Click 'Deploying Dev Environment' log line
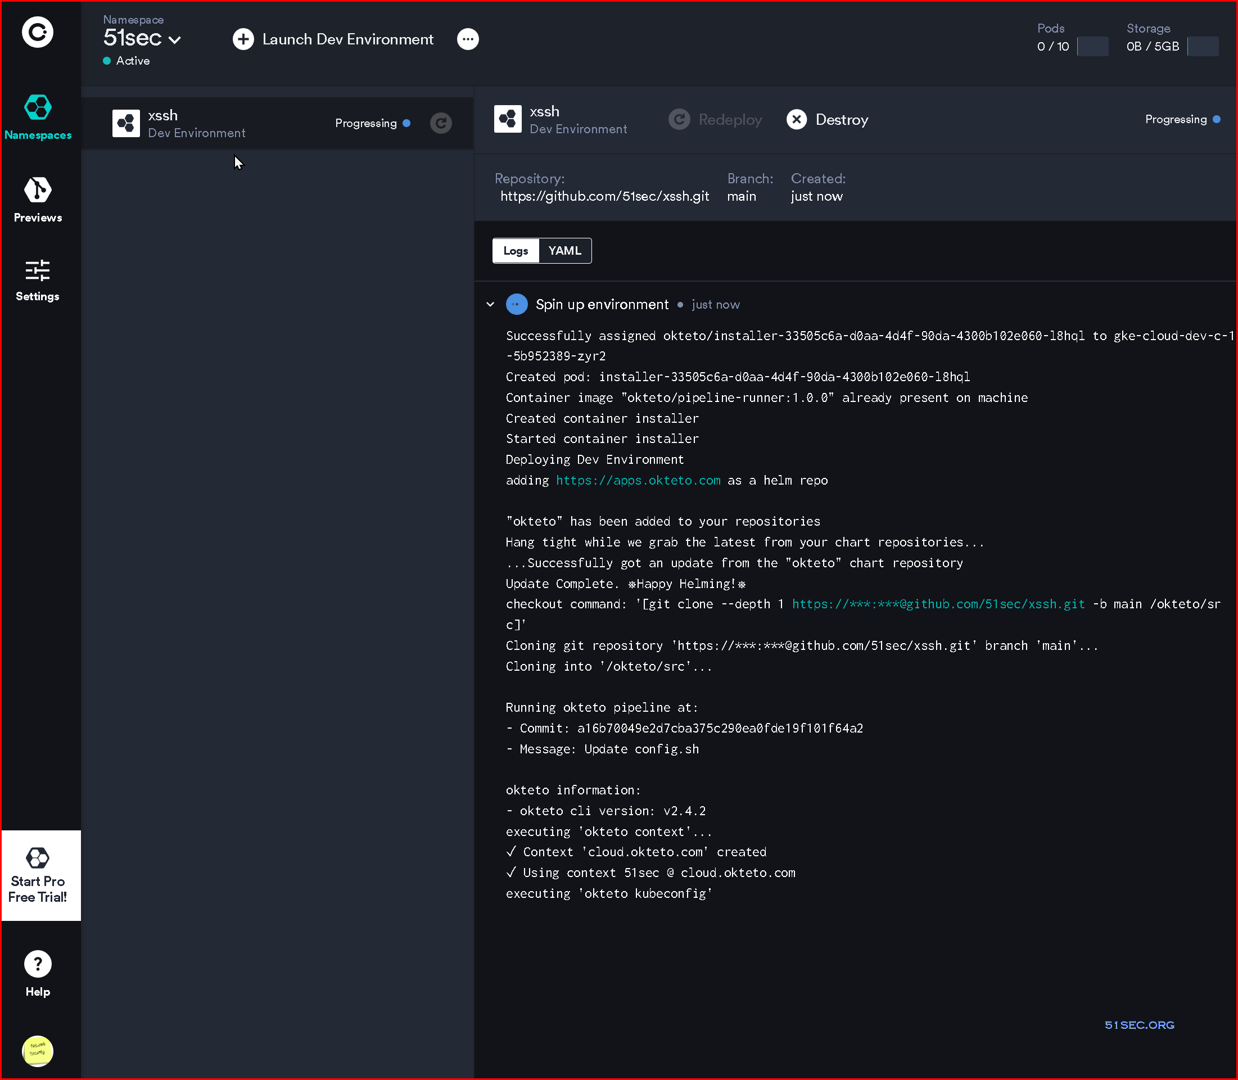1238x1080 pixels. pyautogui.click(x=595, y=459)
